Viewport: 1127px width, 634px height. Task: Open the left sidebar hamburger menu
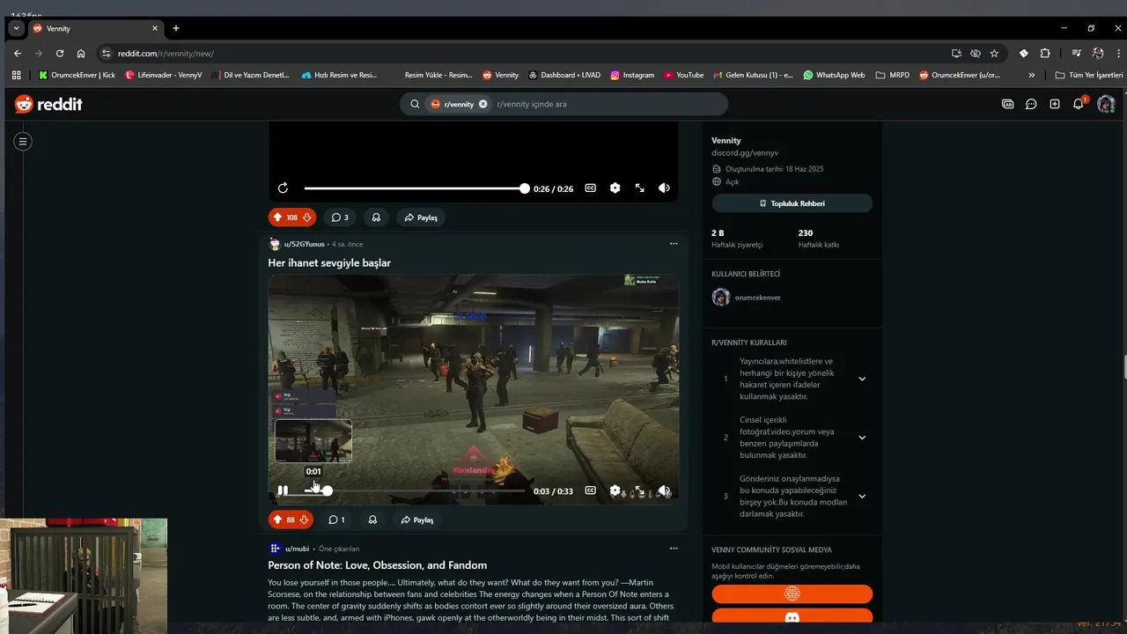pos(23,141)
